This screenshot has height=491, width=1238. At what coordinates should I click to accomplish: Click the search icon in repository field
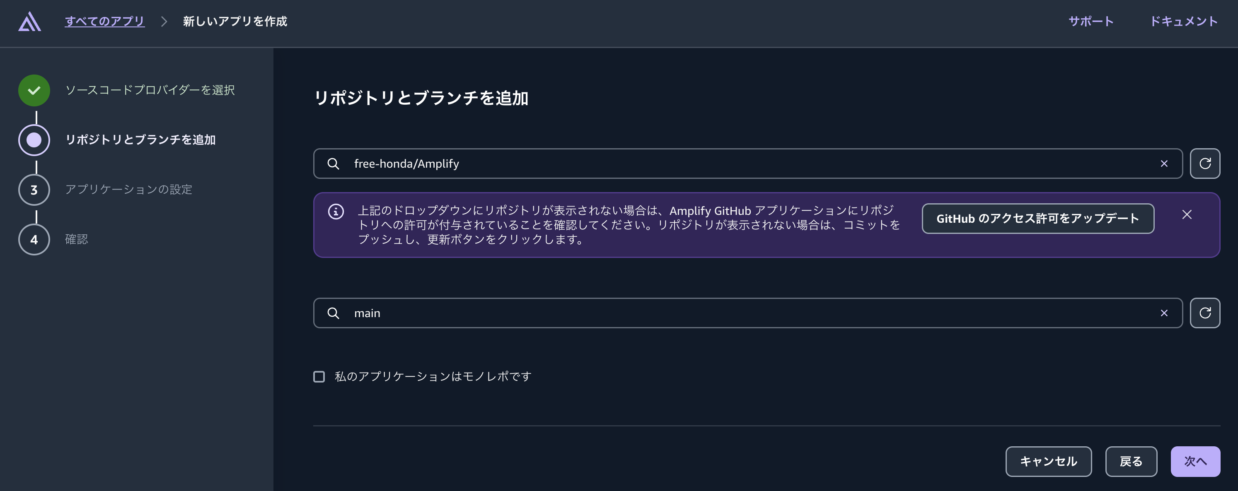coord(333,164)
